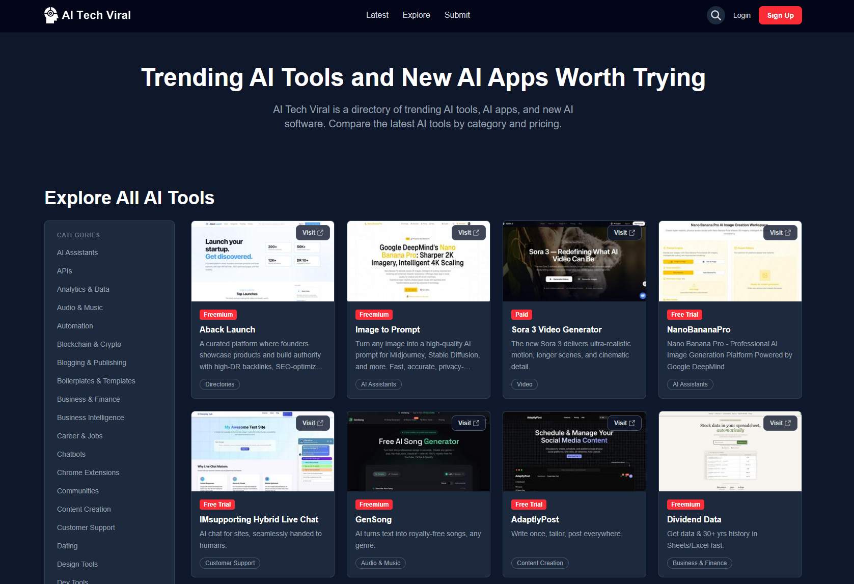Select the Paid badge on Sora 3

[x=521, y=314]
